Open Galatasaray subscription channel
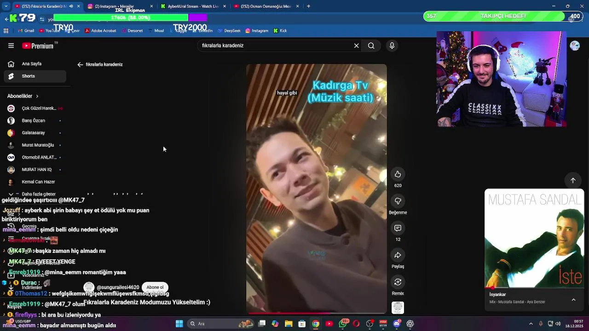 35,133
